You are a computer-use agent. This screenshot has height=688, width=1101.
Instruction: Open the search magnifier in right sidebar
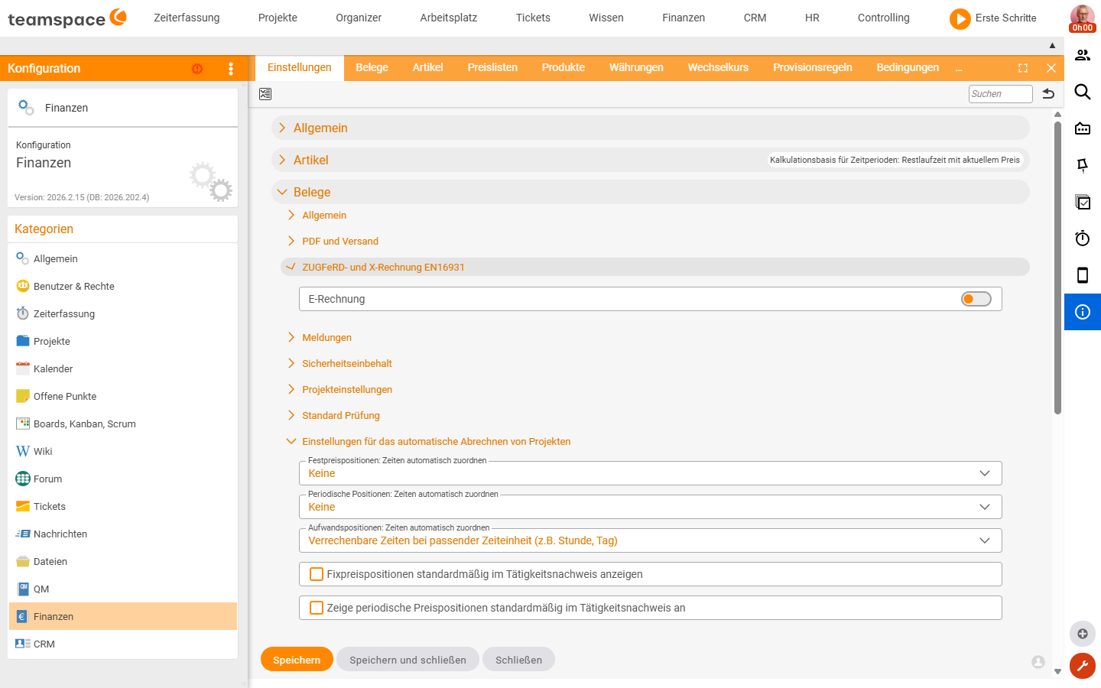click(1082, 92)
